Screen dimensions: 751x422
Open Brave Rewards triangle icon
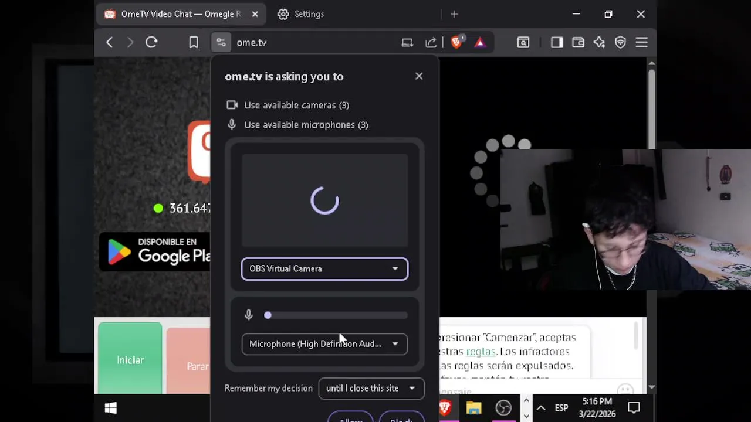point(480,42)
